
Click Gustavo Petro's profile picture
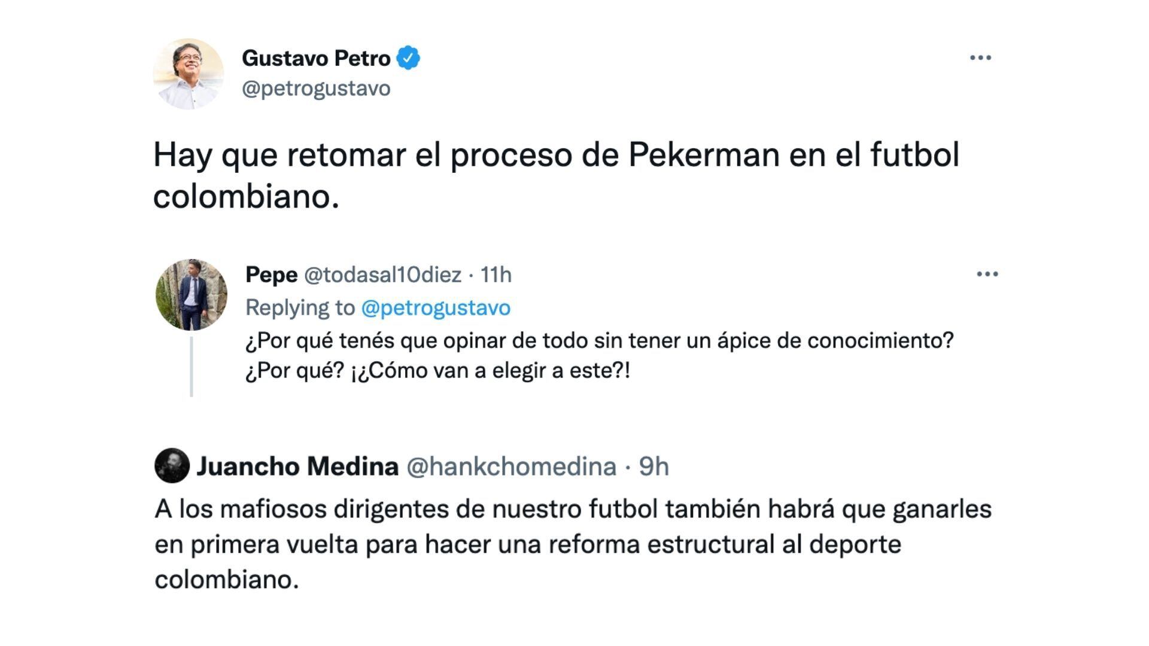[189, 74]
